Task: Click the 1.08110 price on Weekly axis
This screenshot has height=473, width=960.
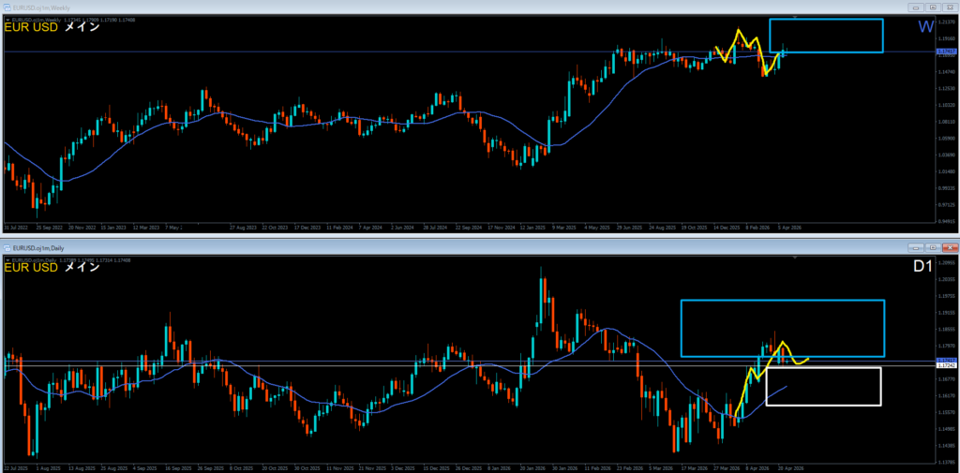Action: [947, 122]
